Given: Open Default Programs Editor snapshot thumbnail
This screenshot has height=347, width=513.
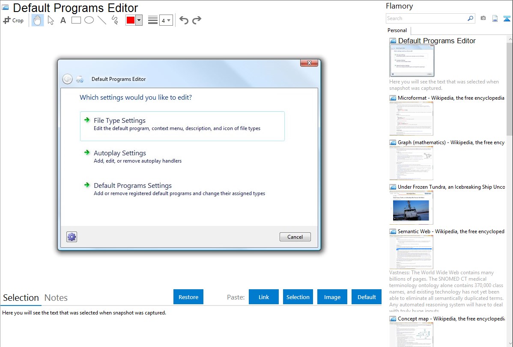Looking at the screenshot, I should 412,61.
